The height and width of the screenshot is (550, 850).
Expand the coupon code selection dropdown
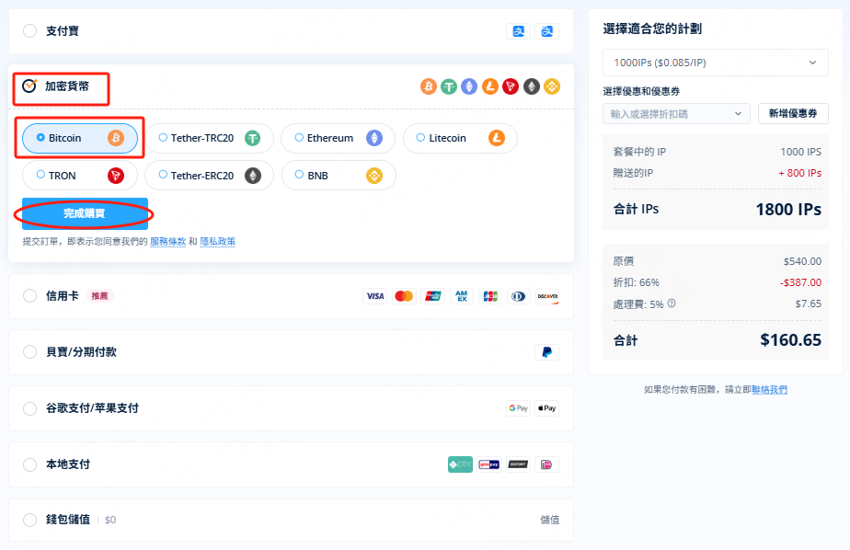click(676, 113)
